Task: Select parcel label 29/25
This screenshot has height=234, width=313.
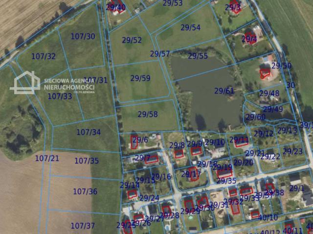Action: [x=126, y=225]
